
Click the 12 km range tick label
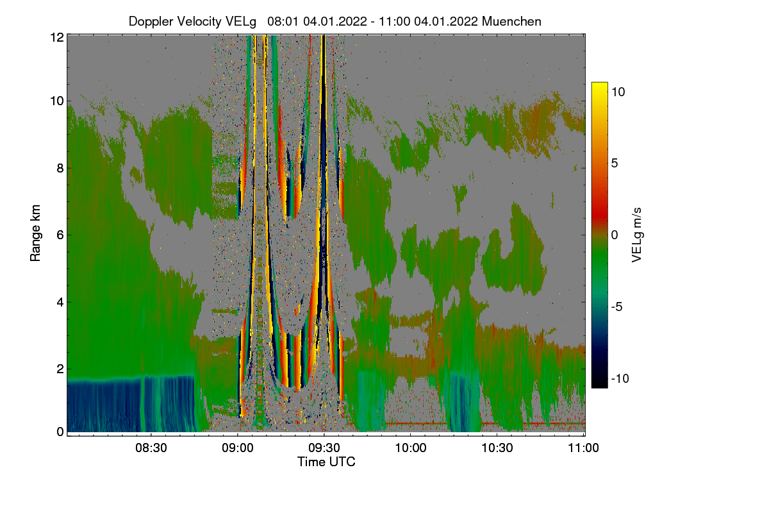tap(57, 37)
